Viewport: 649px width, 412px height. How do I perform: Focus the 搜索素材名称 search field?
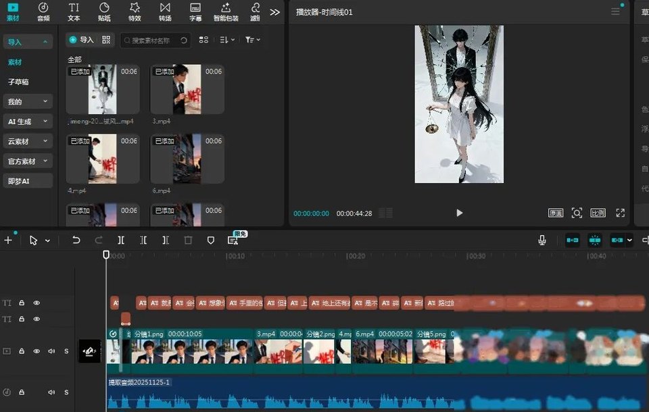(155, 40)
